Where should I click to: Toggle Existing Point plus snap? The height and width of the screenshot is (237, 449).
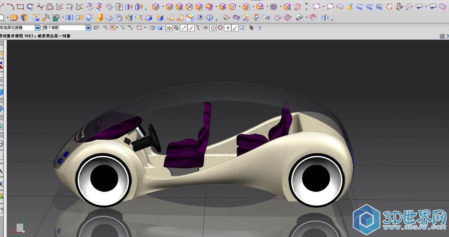pos(228,28)
